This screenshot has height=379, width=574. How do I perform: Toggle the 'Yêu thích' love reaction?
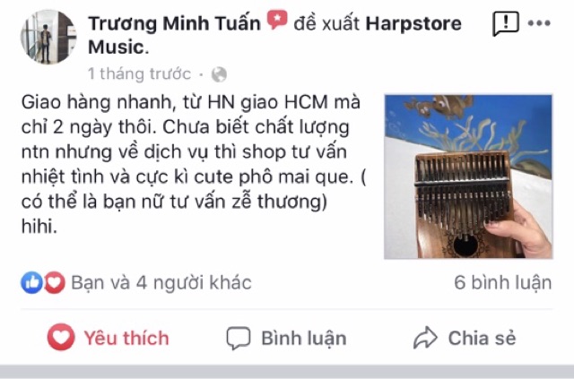(109, 337)
